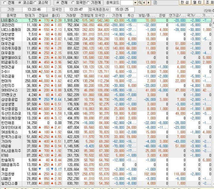The height and width of the screenshot is (189, 214).
Task: Select the 삼성중공업 row
Action: coord(106,99)
